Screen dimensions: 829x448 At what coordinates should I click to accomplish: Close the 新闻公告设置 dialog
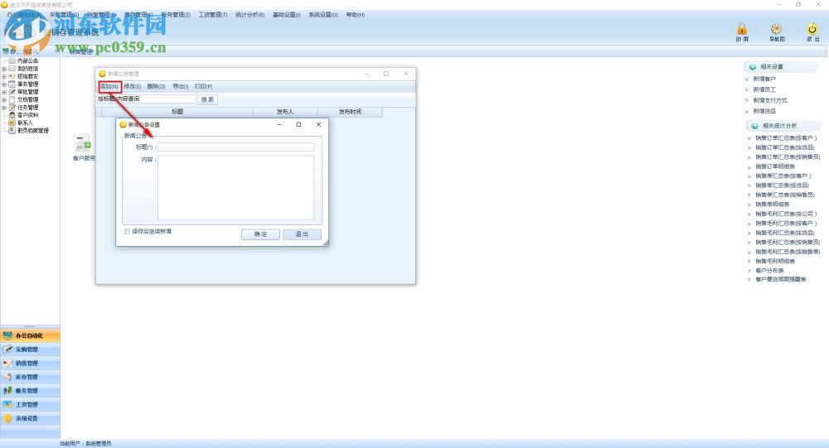[318, 125]
